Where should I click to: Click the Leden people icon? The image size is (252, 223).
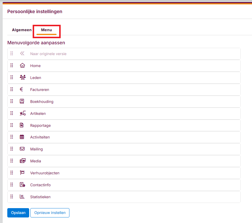[x=22, y=78]
